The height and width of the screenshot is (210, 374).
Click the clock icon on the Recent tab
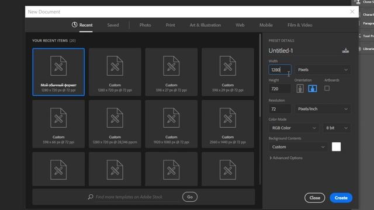point(74,24)
